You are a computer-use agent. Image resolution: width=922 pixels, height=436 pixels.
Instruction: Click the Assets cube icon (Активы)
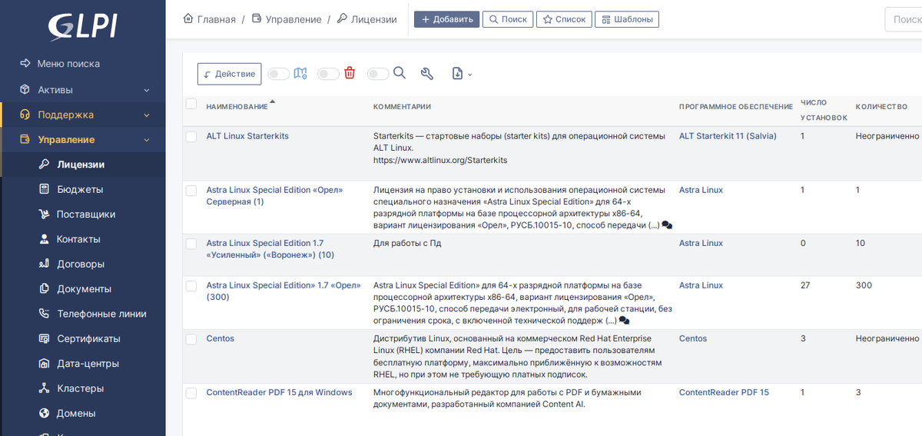pyautogui.click(x=25, y=90)
